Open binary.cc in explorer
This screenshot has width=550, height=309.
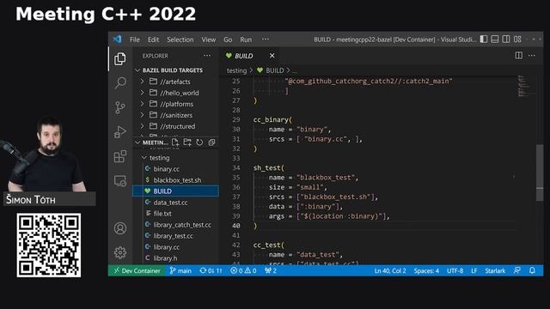coord(175,169)
